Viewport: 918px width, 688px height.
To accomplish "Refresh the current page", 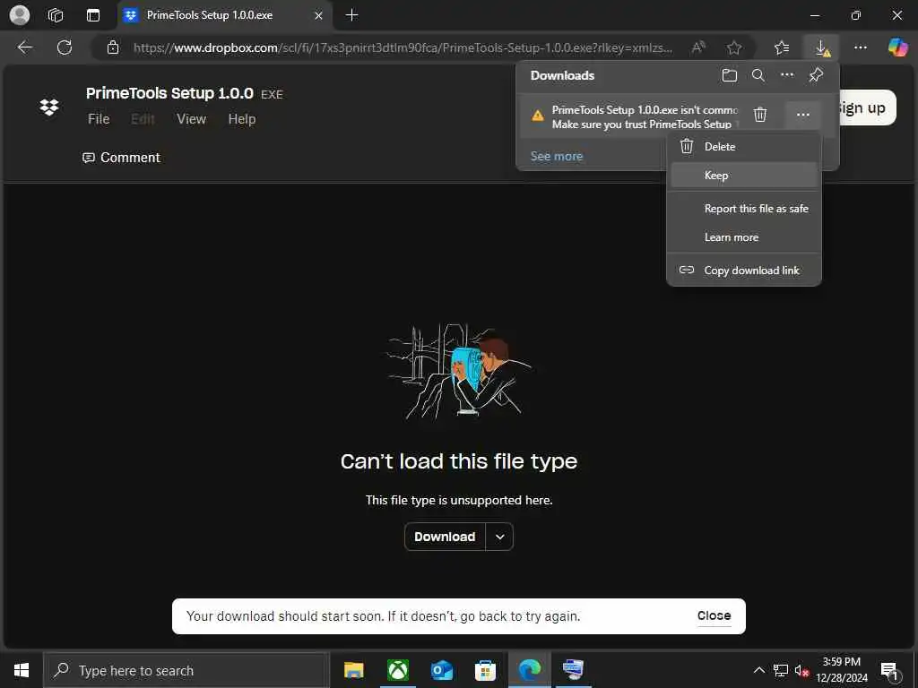I will pos(65,47).
